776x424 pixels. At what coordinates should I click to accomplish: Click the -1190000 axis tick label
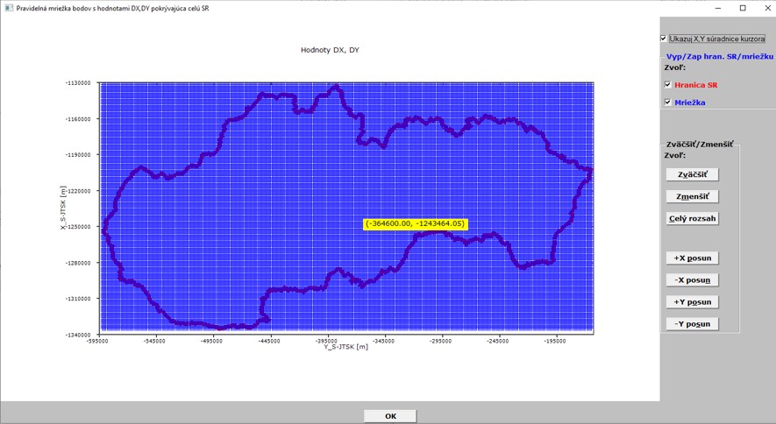tap(78, 155)
